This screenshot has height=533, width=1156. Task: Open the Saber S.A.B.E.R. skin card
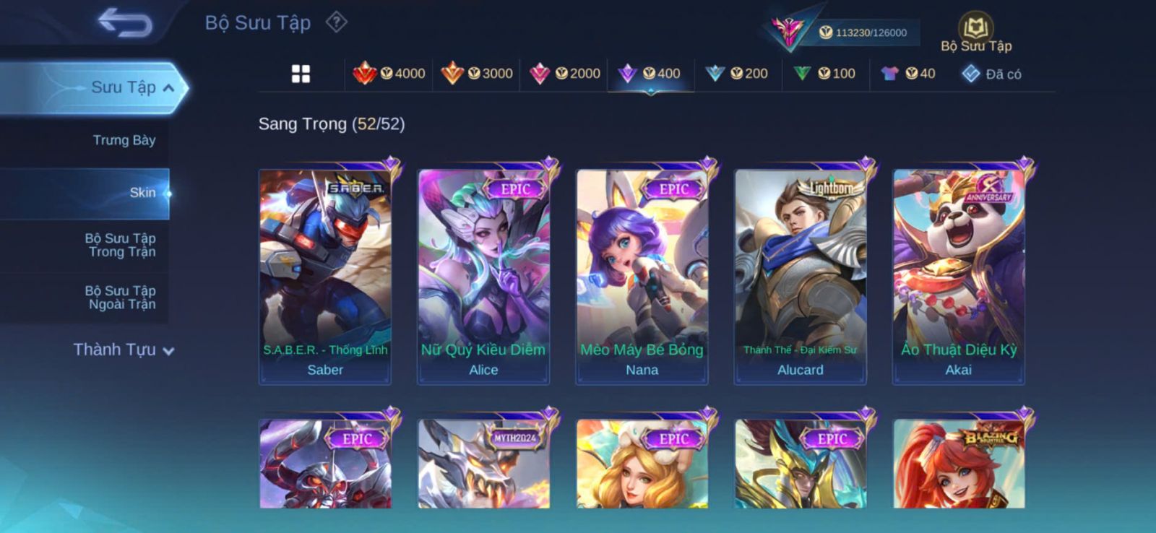[325, 277]
